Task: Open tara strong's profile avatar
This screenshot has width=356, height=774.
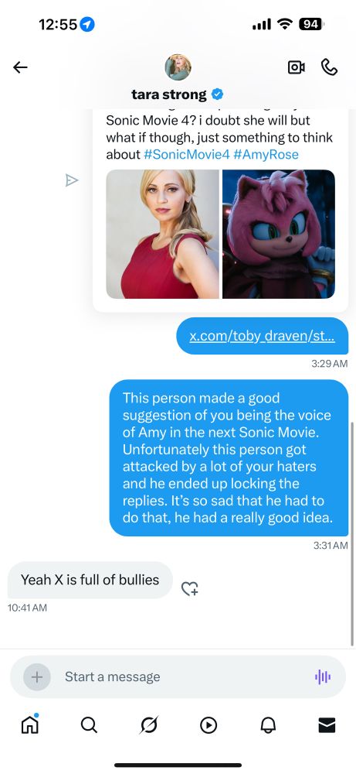Action: (x=178, y=67)
